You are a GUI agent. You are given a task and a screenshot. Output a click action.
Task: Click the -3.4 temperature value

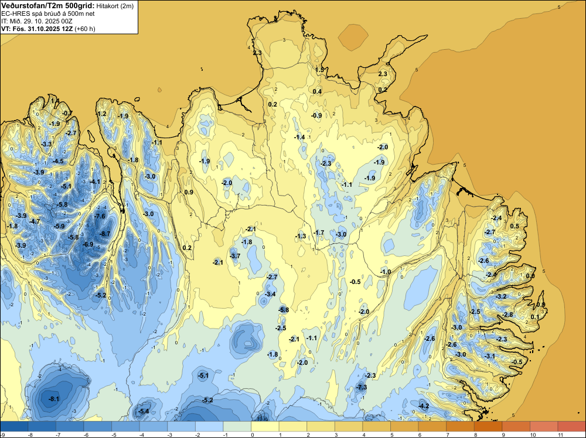pos(270,294)
